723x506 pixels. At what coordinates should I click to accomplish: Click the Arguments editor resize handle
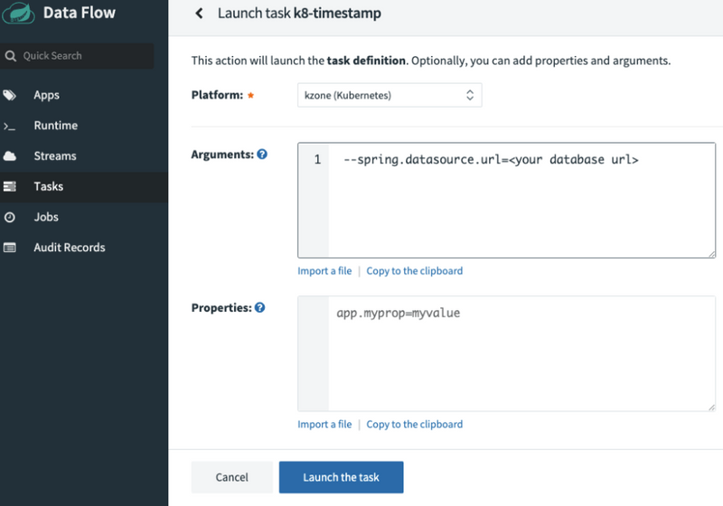[x=712, y=254]
